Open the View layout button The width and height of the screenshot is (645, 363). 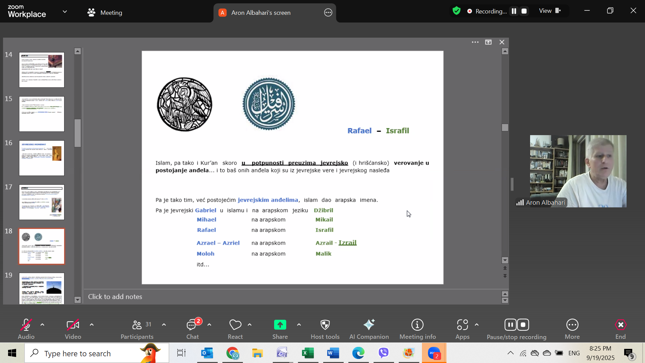(x=550, y=11)
